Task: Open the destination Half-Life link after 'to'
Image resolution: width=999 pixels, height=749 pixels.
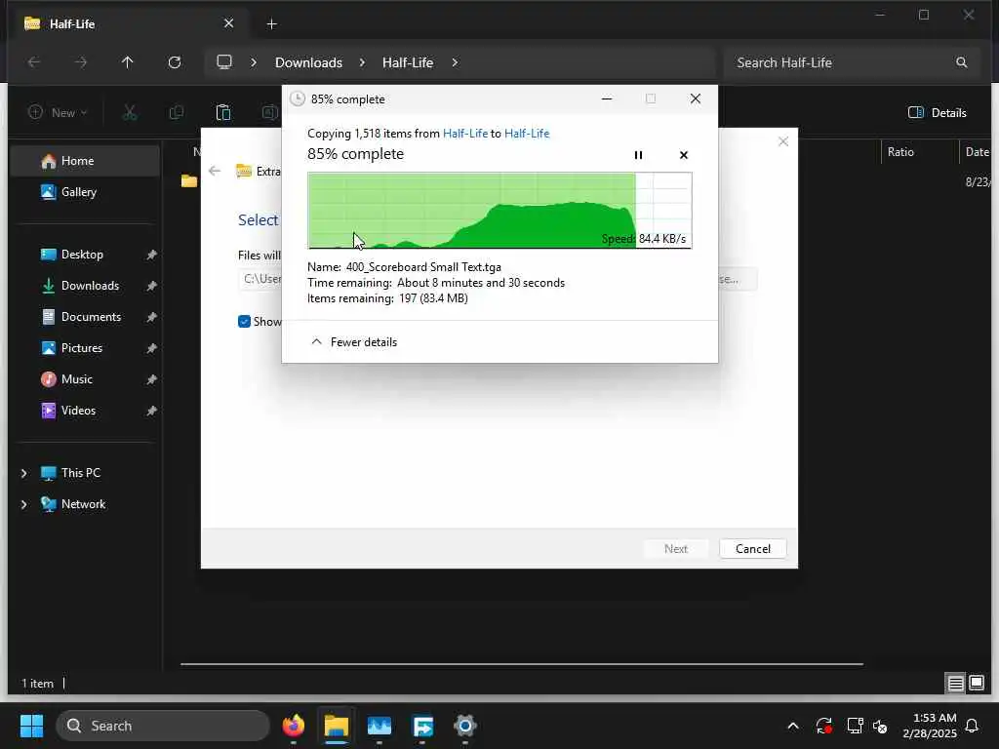Action: [x=527, y=133]
